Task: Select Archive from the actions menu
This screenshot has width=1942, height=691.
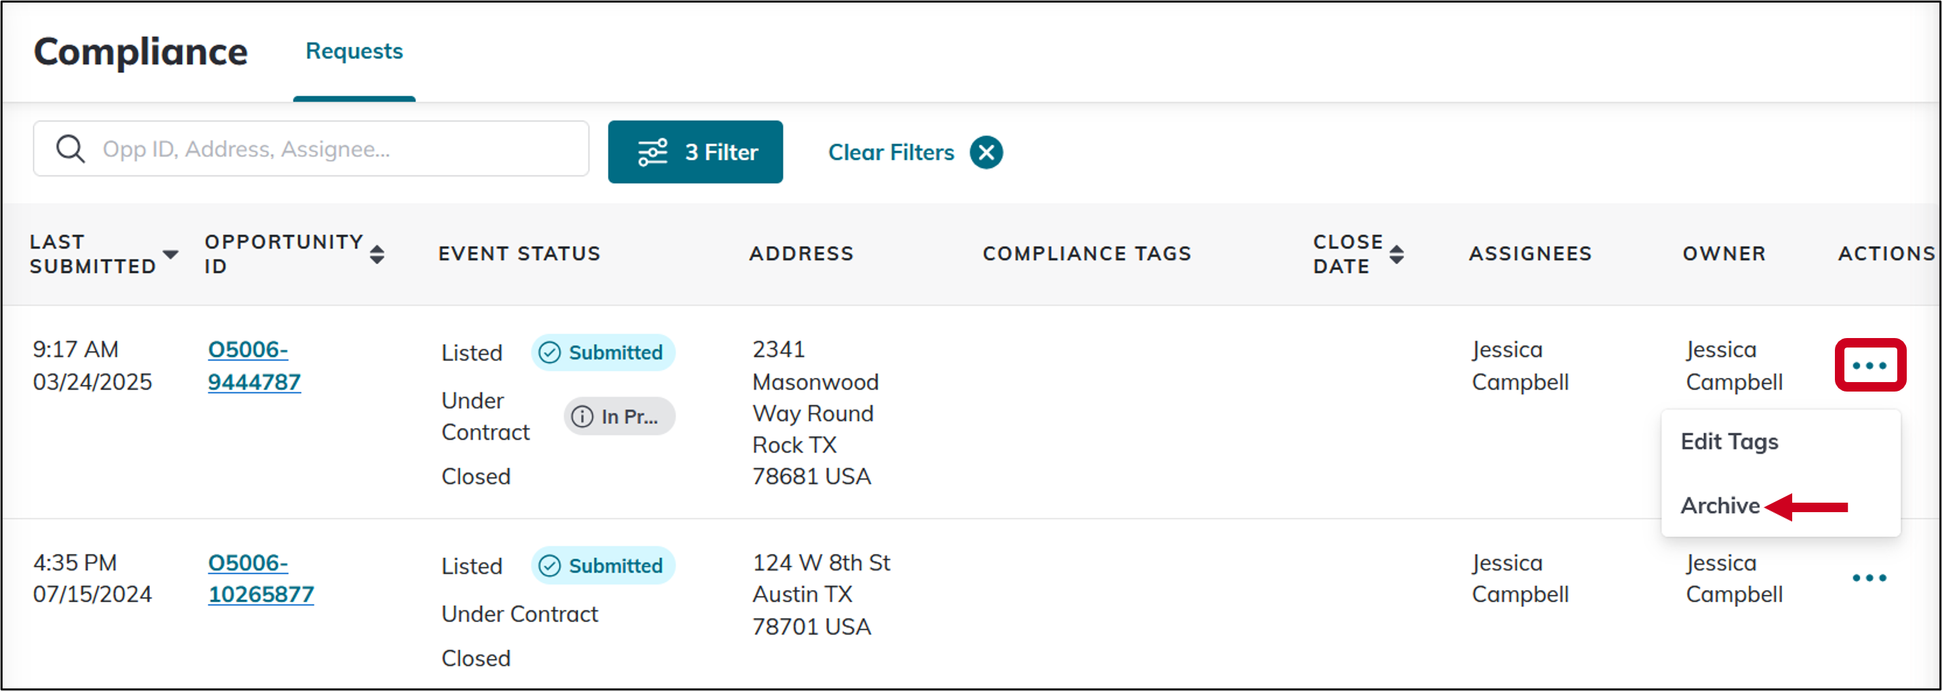Action: (x=1720, y=505)
